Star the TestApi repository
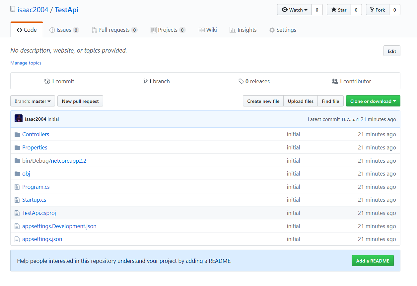This screenshot has height=286, width=417. 339,10
